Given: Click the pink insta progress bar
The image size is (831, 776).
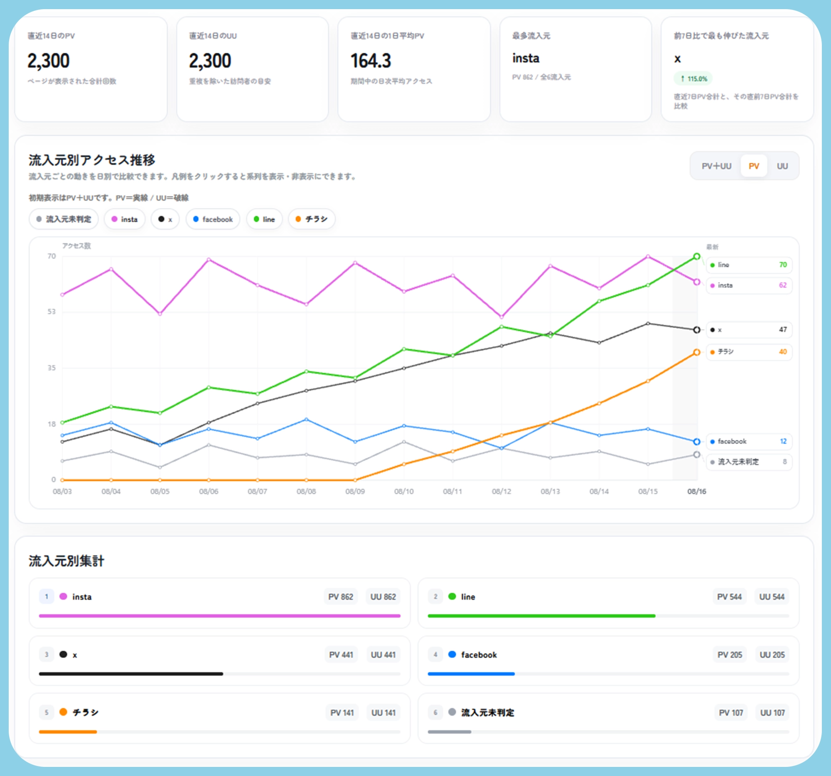Looking at the screenshot, I should (x=220, y=616).
